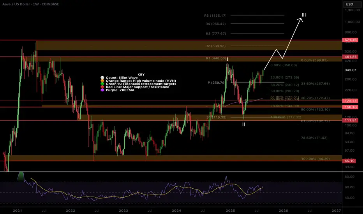Viewport: 363px width, 214px height.
Task: Click the 40.00 RSI axis value
Action: click(350, 198)
